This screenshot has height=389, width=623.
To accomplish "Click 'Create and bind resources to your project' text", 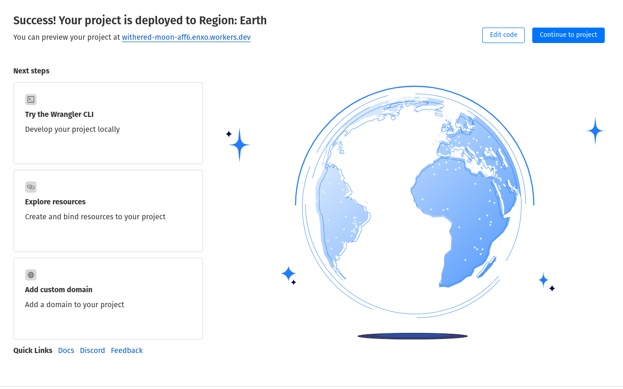I will 95,216.
